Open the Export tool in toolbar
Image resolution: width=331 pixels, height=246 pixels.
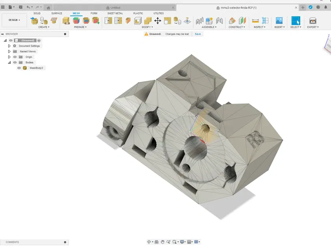(x=313, y=20)
